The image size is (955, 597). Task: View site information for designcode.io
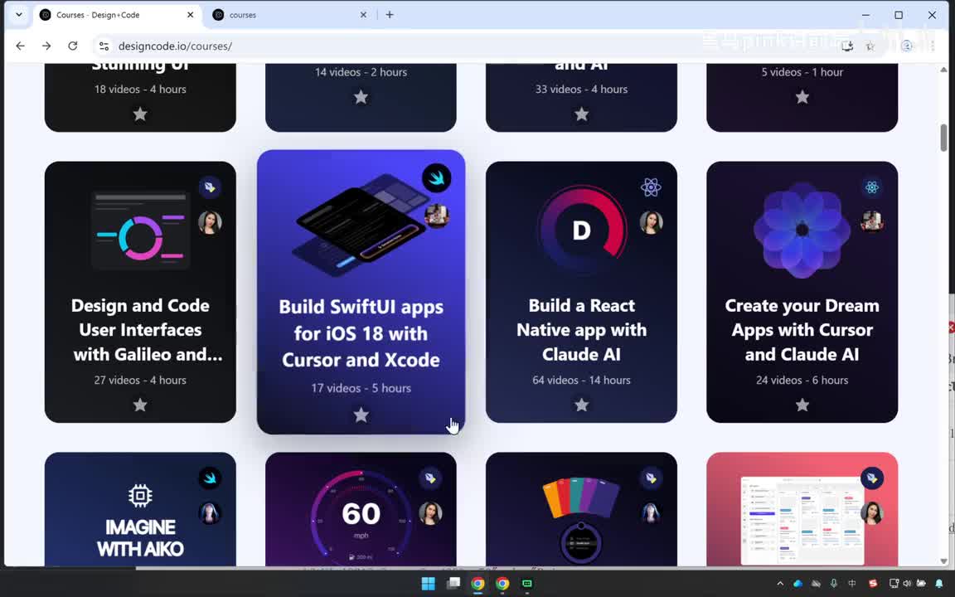coord(104,46)
